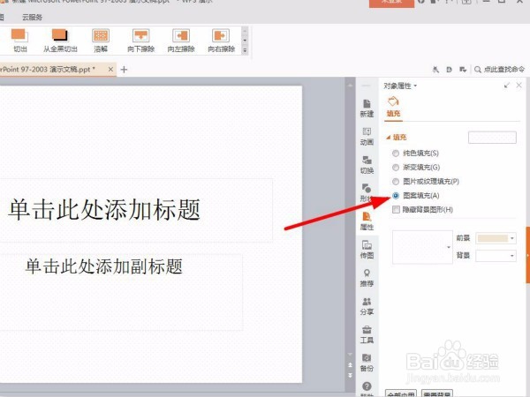
Task: Open 新建 in the side panel
Action: [367, 108]
